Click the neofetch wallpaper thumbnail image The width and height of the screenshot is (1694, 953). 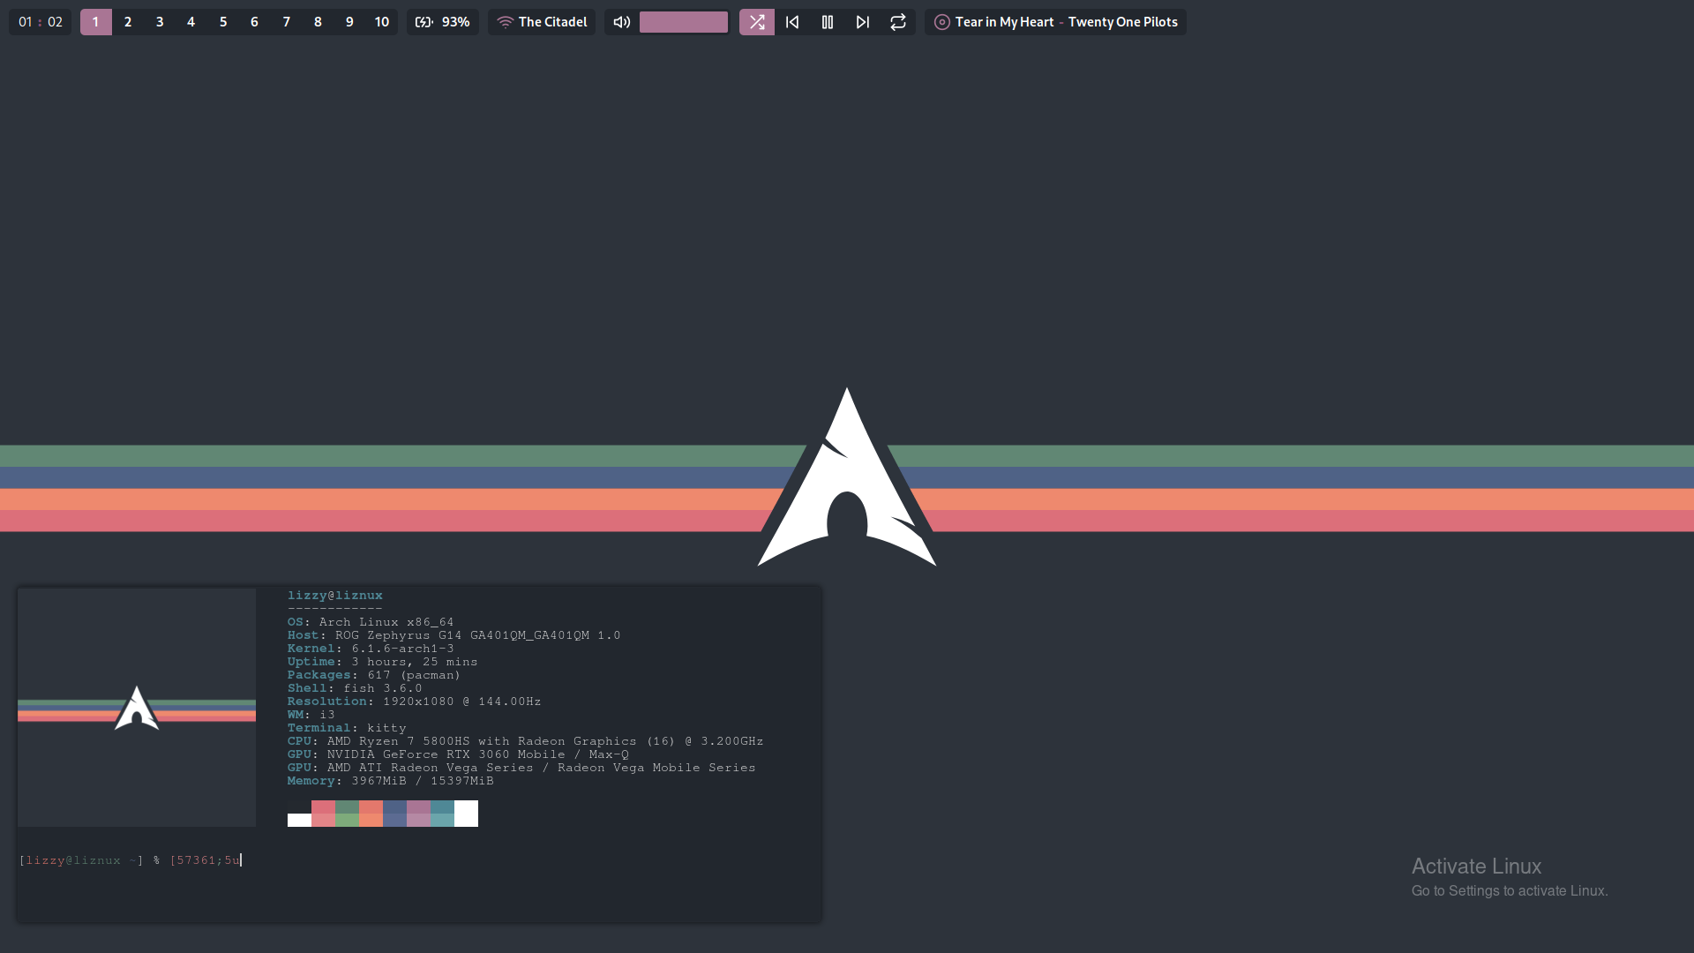pyautogui.click(x=137, y=708)
